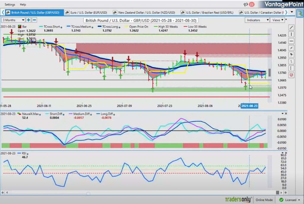Switch to New Zealand Dollar NZD/USD tab
The width and height of the screenshot is (304, 204).
pos(144,12)
